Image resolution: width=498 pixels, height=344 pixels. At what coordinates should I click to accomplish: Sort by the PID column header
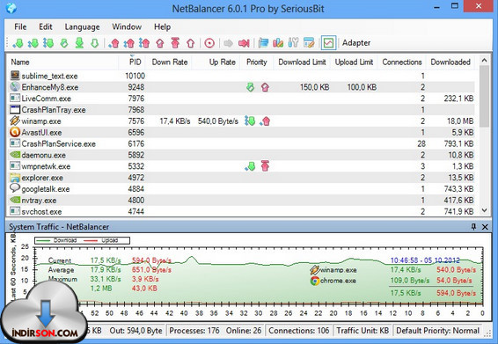click(132, 62)
